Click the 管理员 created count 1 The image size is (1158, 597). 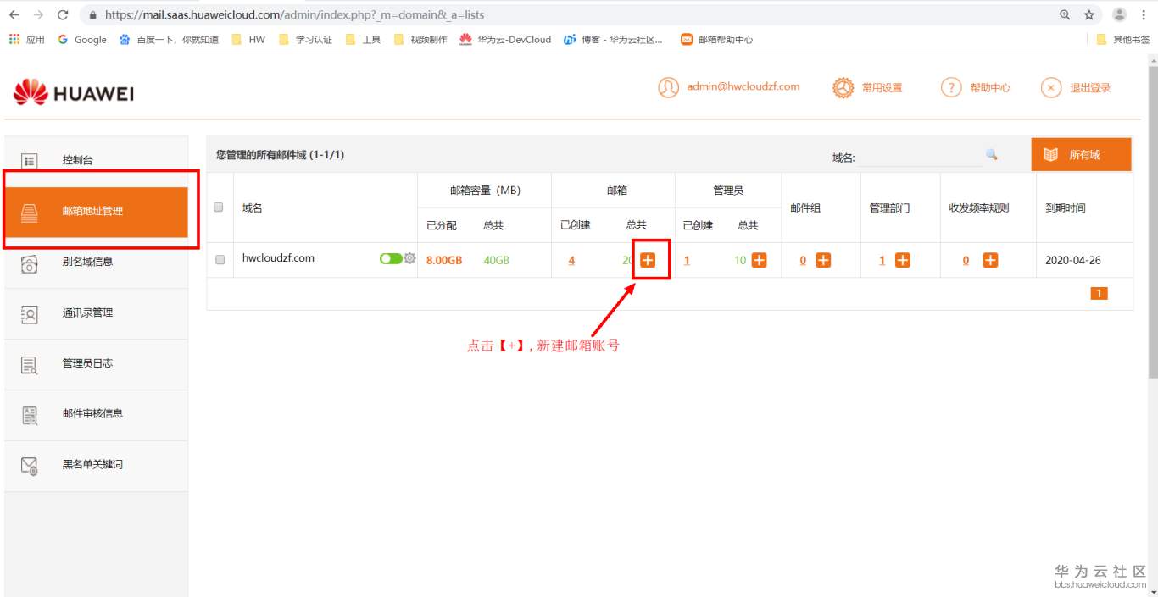687,260
